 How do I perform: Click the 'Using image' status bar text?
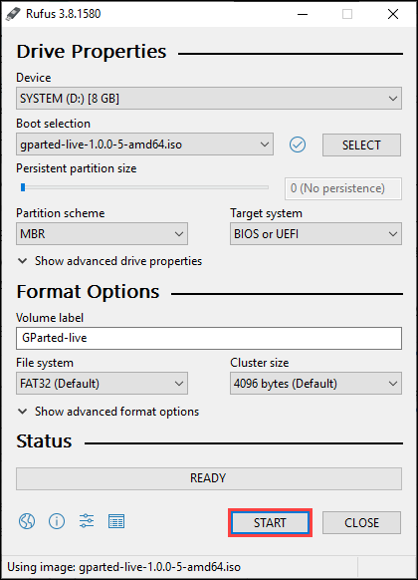coord(123,567)
